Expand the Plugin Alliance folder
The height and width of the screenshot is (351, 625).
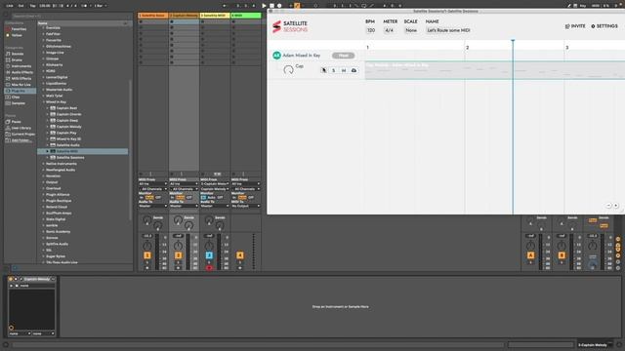[x=43, y=195]
